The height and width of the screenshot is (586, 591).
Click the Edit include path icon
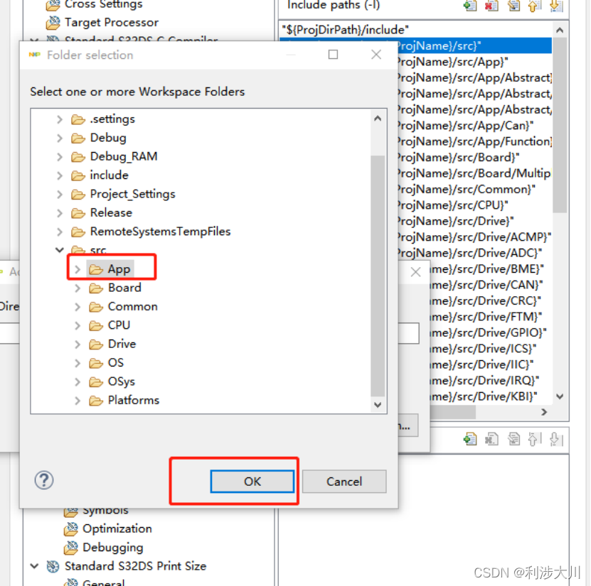click(x=513, y=6)
